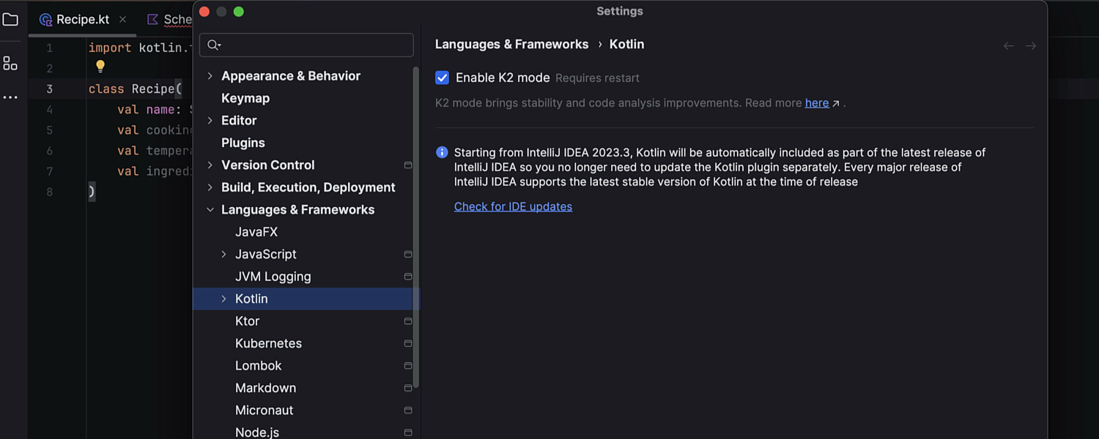Open the K2 mode Read more here link
This screenshot has height=439, width=1099.
tap(817, 103)
